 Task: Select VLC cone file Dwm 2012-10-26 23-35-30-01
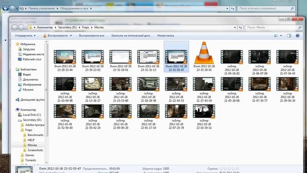pyautogui.click(x=204, y=57)
